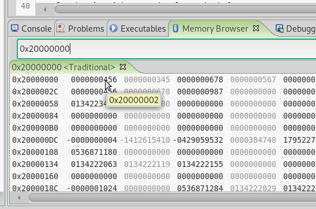The width and height of the screenshot is (316, 209).
Task: Click memory cell 0000000345
Action: click(147, 79)
